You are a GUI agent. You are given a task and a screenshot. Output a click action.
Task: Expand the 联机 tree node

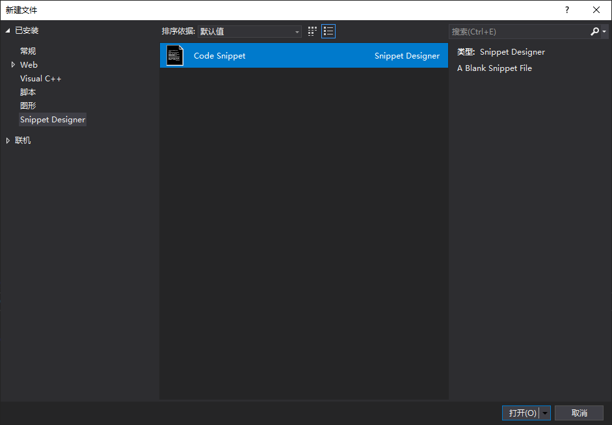pos(8,141)
